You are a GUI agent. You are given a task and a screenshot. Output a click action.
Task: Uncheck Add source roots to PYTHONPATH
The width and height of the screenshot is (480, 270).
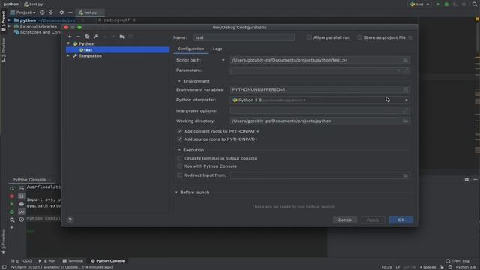point(180,139)
